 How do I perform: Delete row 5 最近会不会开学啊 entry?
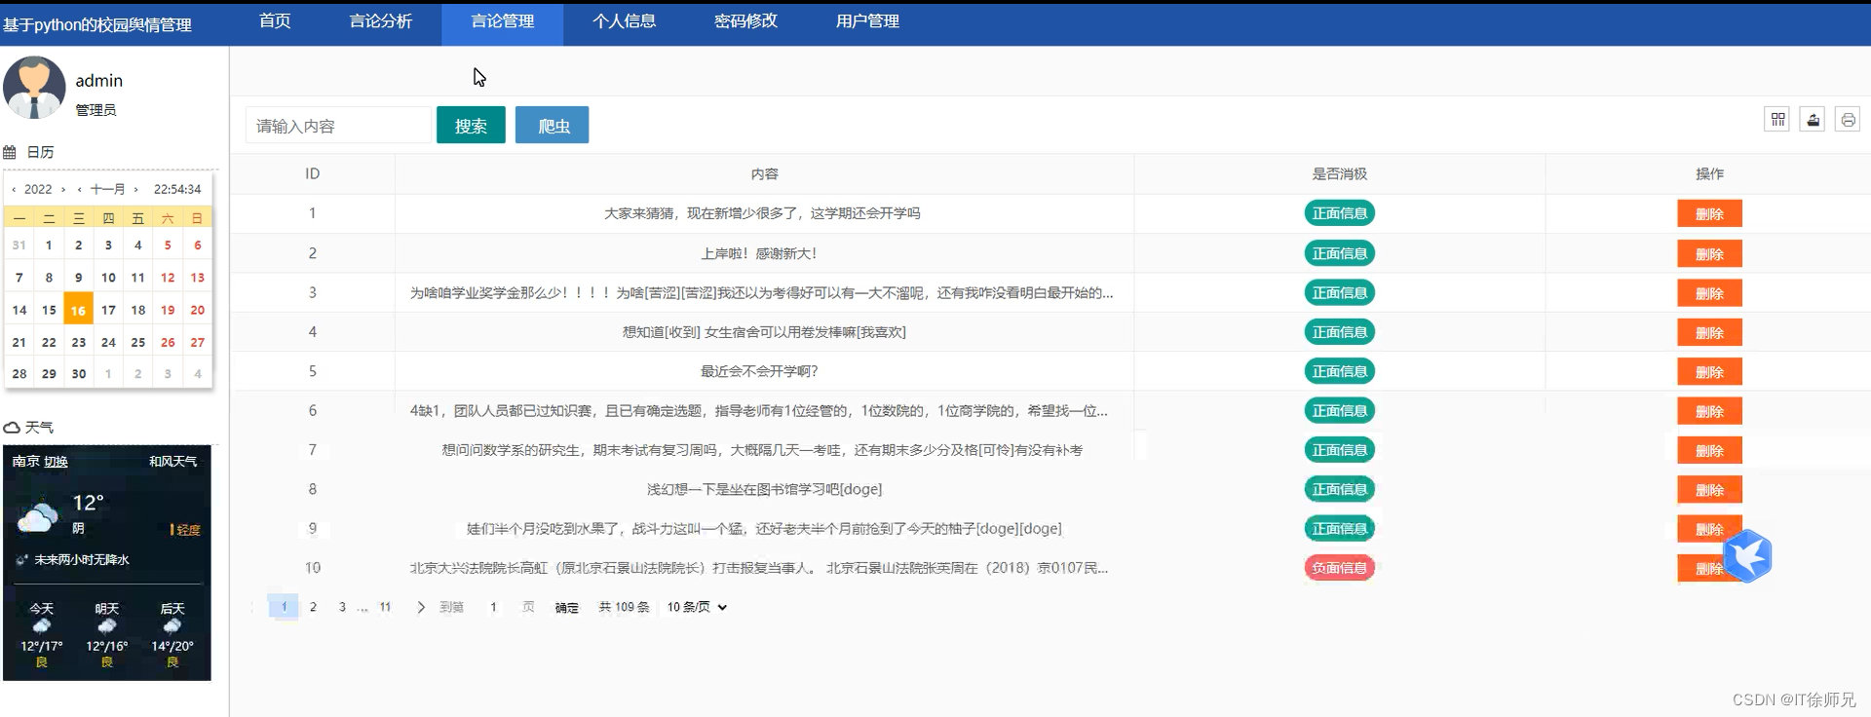click(x=1709, y=372)
